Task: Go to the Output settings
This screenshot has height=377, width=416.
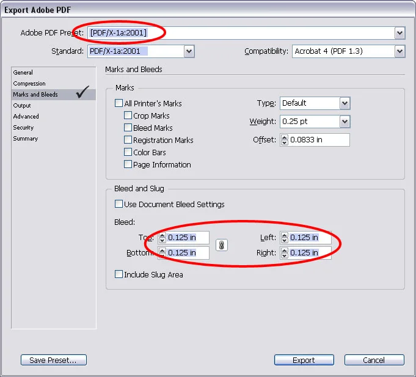Action: point(53,106)
